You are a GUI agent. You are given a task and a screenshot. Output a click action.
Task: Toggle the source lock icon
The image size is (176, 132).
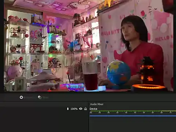[x=85, y=109]
